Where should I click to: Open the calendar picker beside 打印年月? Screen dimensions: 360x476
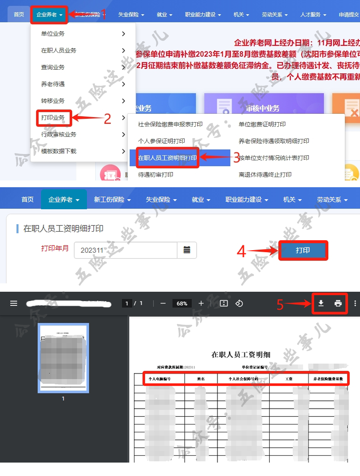[187, 250]
